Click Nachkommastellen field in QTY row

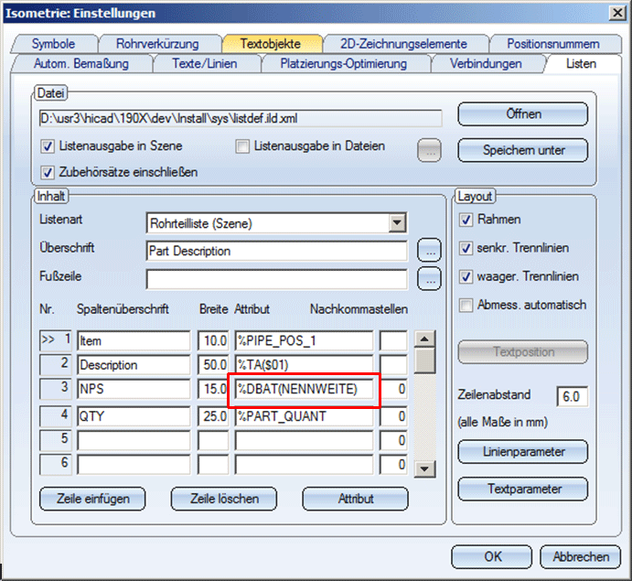coord(393,416)
